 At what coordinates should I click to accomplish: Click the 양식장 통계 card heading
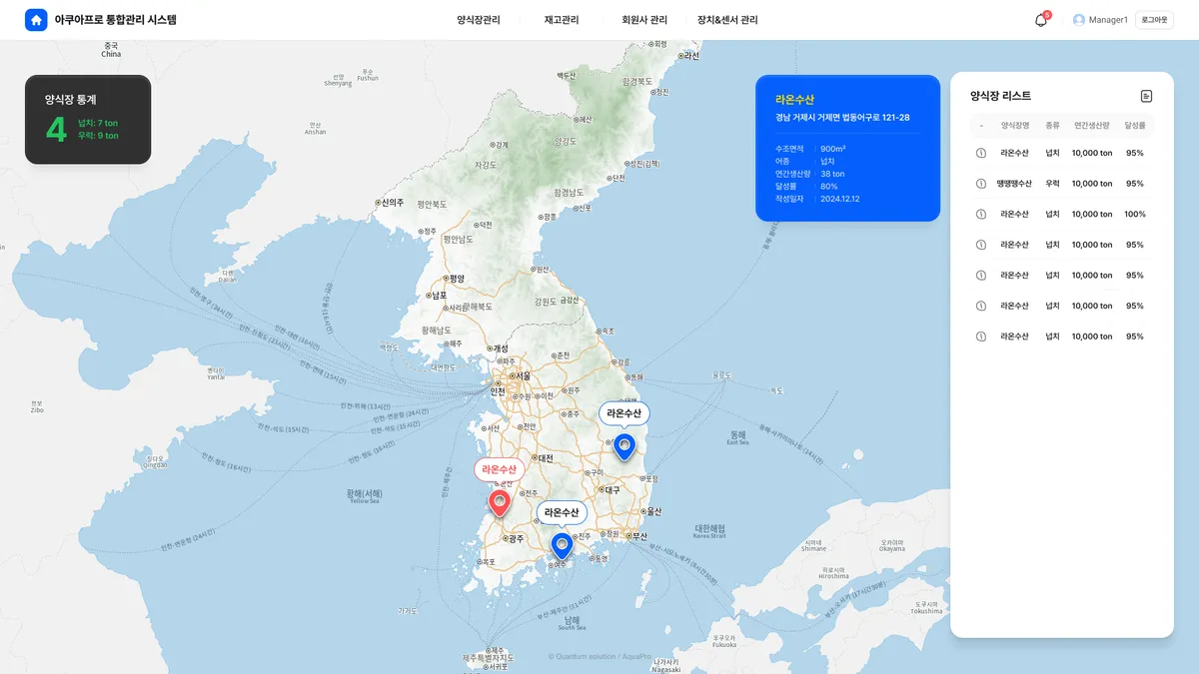tap(71, 100)
